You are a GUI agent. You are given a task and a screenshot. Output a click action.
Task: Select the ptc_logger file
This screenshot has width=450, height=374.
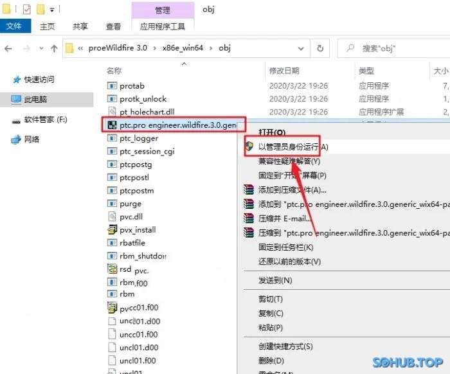[x=139, y=138]
